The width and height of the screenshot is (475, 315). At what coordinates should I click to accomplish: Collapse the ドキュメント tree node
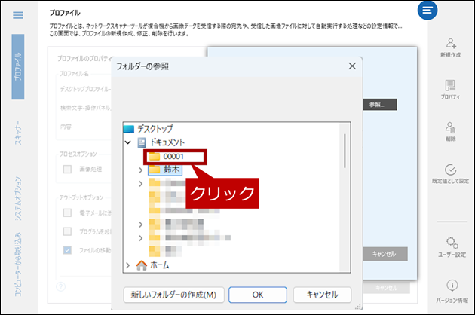point(128,142)
